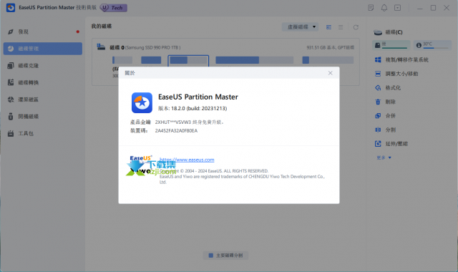Open the feedback note icon in title bar
The width and height of the screenshot is (458, 272).
pyautogui.click(x=371, y=8)
